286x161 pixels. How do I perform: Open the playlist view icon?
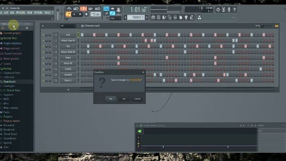point(153,17)
